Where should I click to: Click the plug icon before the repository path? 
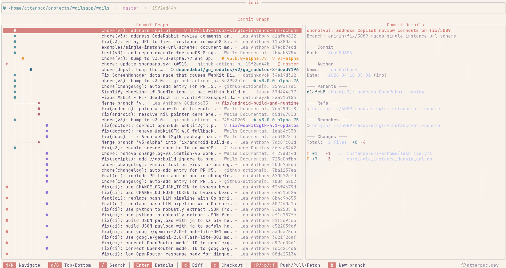pos(4,8)
